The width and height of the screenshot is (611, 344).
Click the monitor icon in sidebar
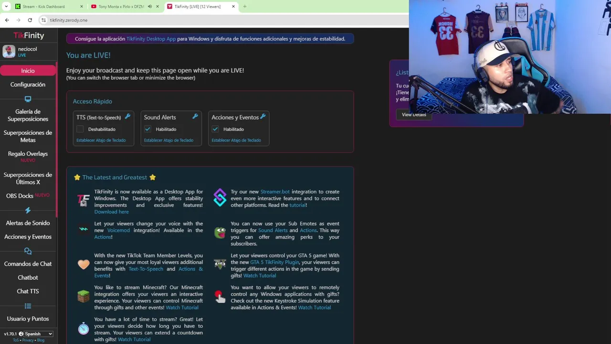click(x=28, y=99)
